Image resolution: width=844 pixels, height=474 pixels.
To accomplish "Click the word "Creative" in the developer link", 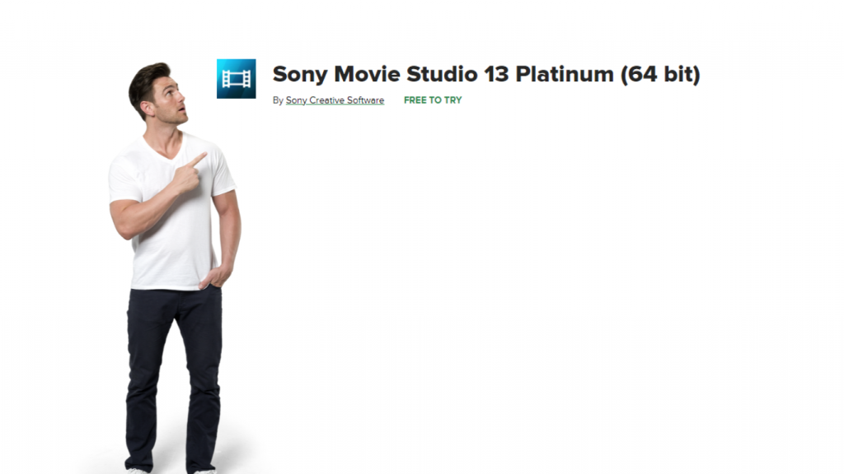I will [x=329, y=100].
